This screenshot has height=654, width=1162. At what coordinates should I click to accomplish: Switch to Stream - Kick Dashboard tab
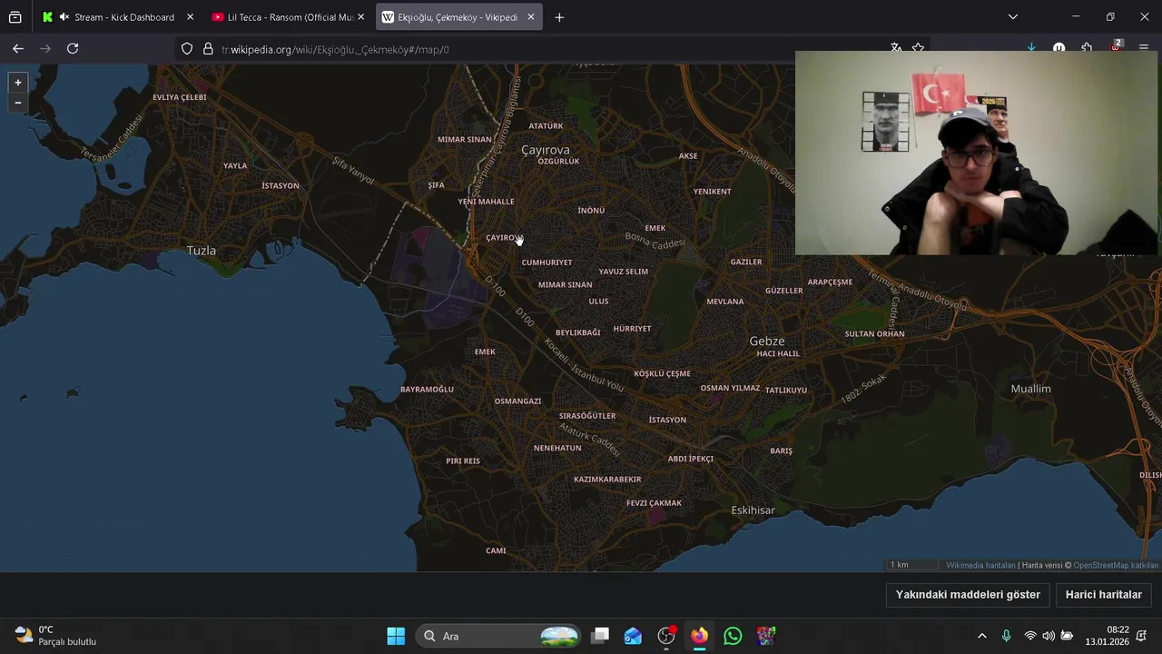pyautogui.click(x=116, y=17)
